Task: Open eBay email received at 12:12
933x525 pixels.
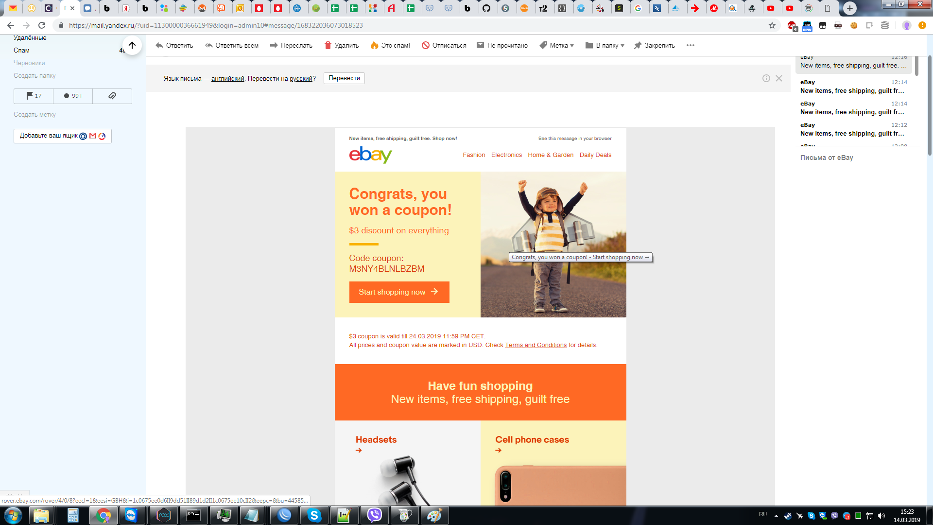Action: click(853, 129)
